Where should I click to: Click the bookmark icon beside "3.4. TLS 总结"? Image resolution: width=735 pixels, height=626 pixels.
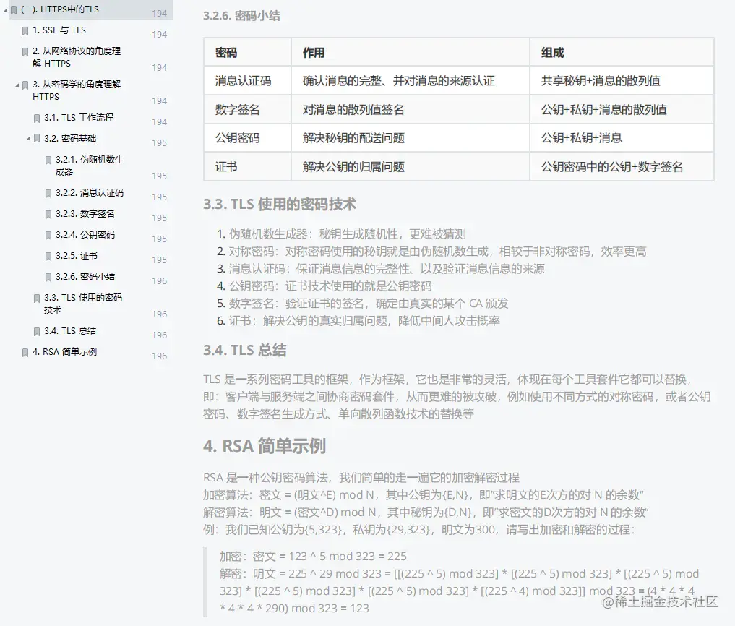tap(35, 330)
